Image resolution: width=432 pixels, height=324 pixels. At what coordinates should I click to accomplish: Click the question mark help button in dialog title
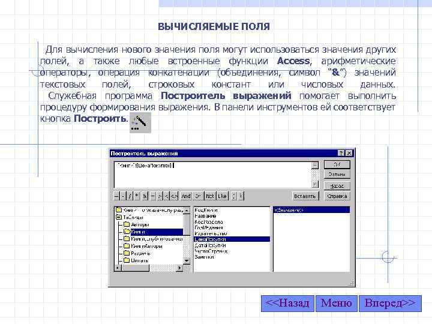(x=341, y=153)
